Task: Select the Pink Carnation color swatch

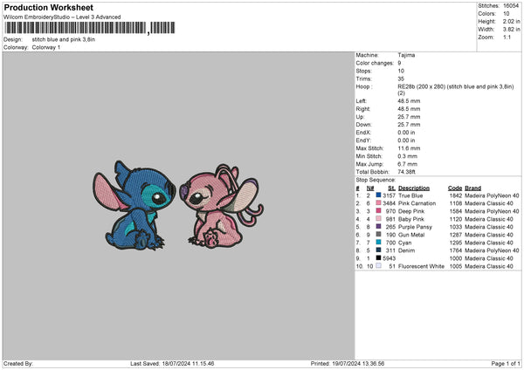Action: (380, 203)
